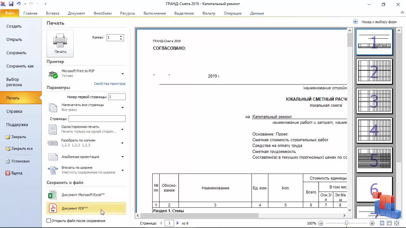Image resolution: width=406 pixels, height=228 pixels.
Task: Switch to the 'Физобъем' ribbon tab
Action: pos(102,13)
